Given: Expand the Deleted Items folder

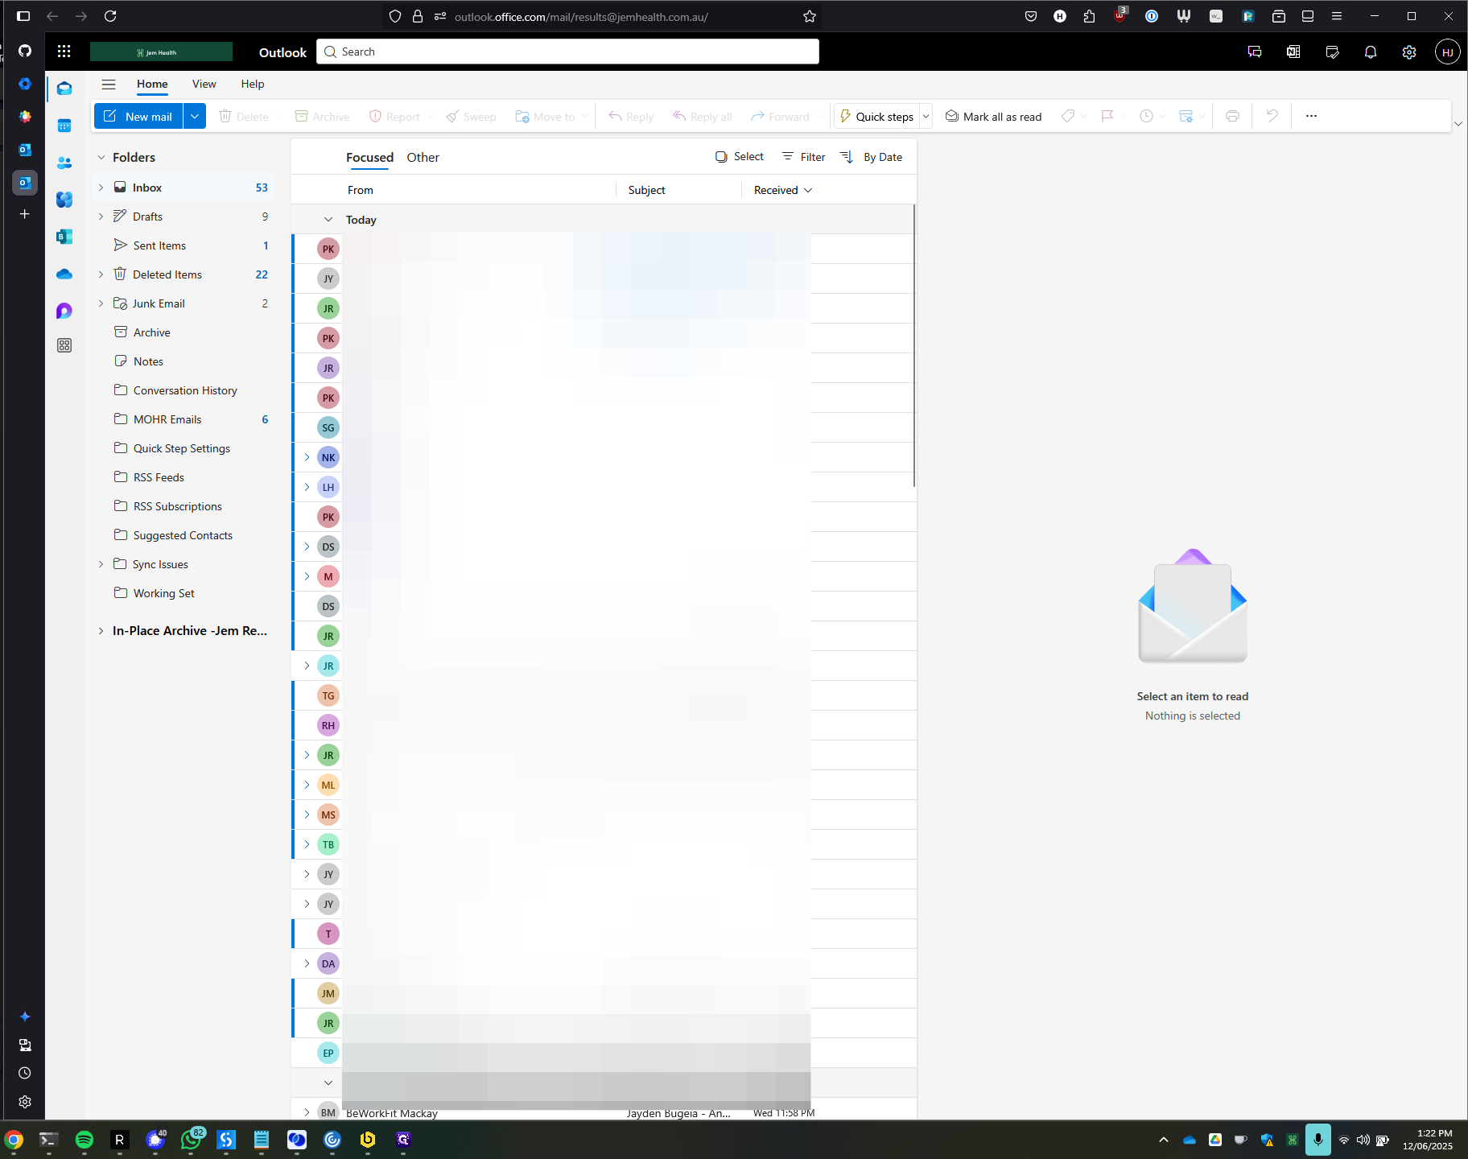Looking at the screenshot, I should click(x=101, y=274).
